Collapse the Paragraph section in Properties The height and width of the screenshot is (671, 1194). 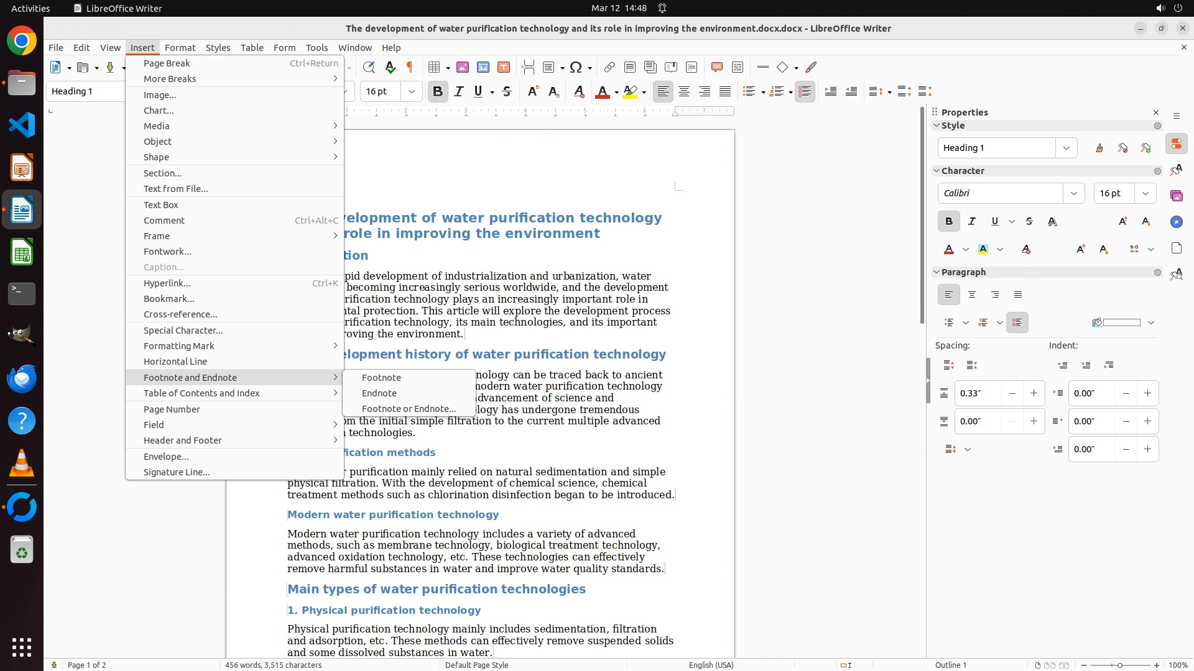(x=937, y=272)
